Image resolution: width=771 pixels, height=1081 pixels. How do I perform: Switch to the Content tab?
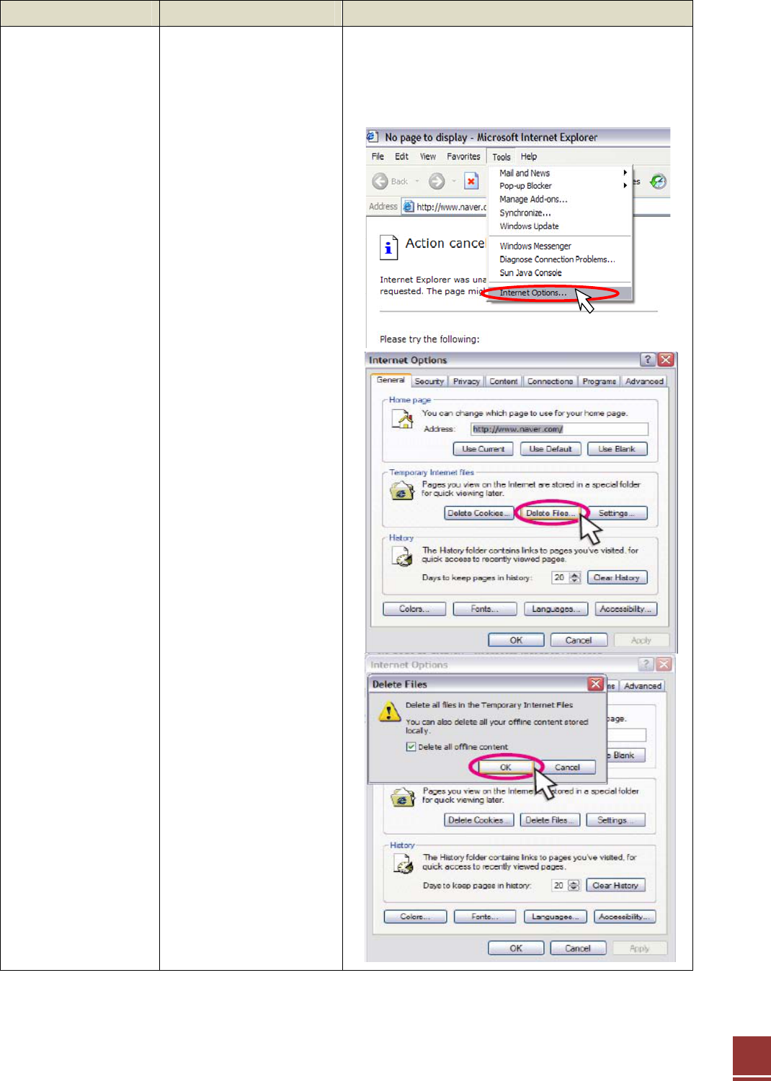coord(504,381)
